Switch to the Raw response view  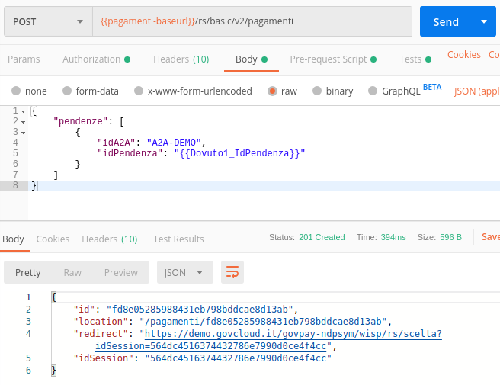[x=72, y=272]
